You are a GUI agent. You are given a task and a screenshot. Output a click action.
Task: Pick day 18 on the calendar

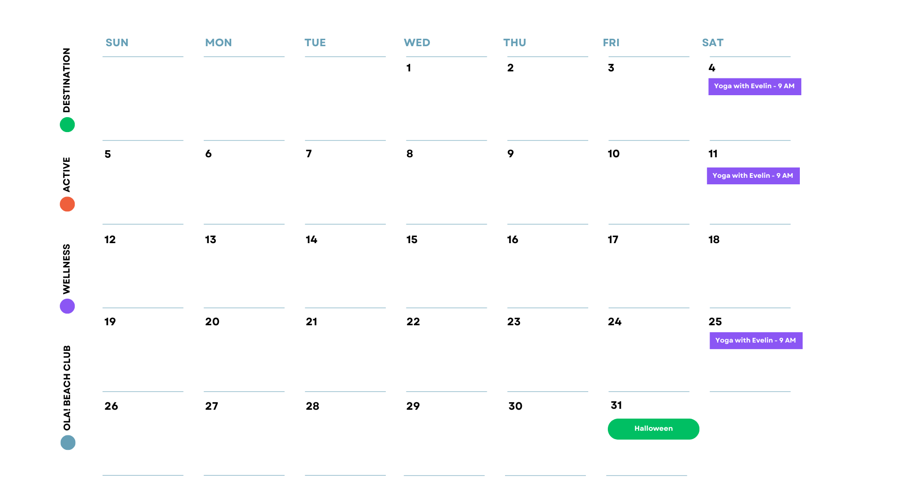pyautogui.click(x=713, y=240)
